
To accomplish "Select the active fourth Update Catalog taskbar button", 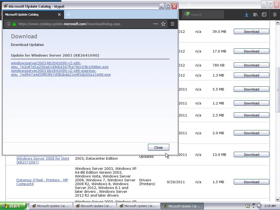I will (x=182, y=206).
